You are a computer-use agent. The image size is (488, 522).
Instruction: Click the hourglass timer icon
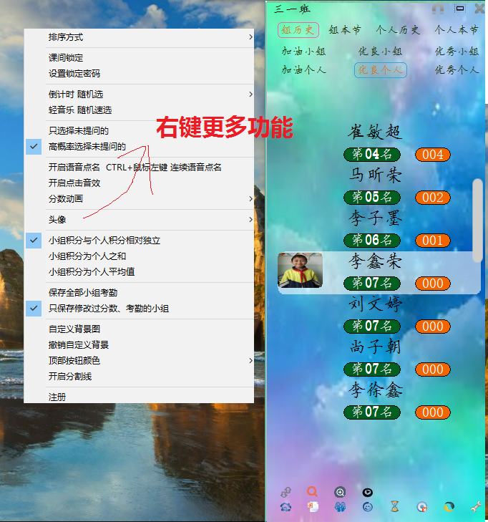pyautogui.click(x=394, y=507)
